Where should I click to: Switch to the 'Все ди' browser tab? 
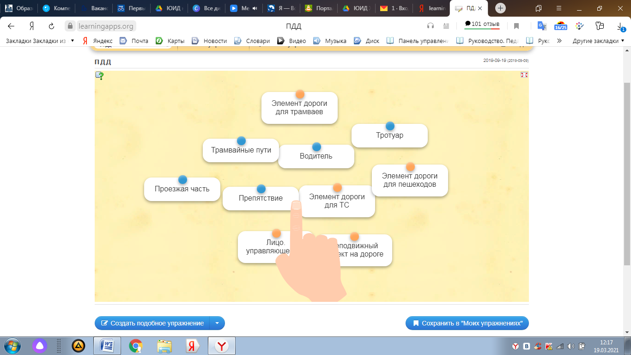(x=203, y=8)
